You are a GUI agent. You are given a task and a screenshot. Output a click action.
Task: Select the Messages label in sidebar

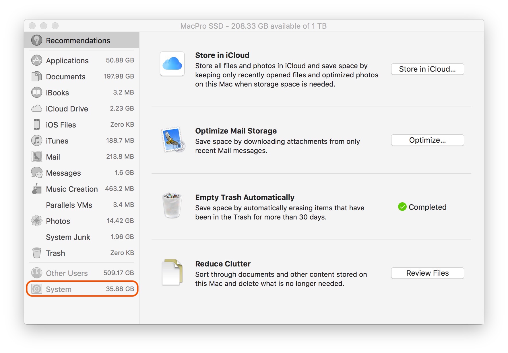(63, 173)
